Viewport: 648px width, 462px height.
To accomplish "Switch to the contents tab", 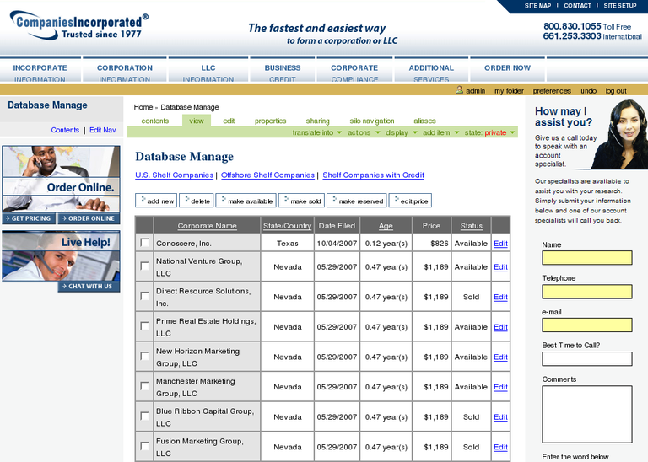I will click(x=155, y=121).
